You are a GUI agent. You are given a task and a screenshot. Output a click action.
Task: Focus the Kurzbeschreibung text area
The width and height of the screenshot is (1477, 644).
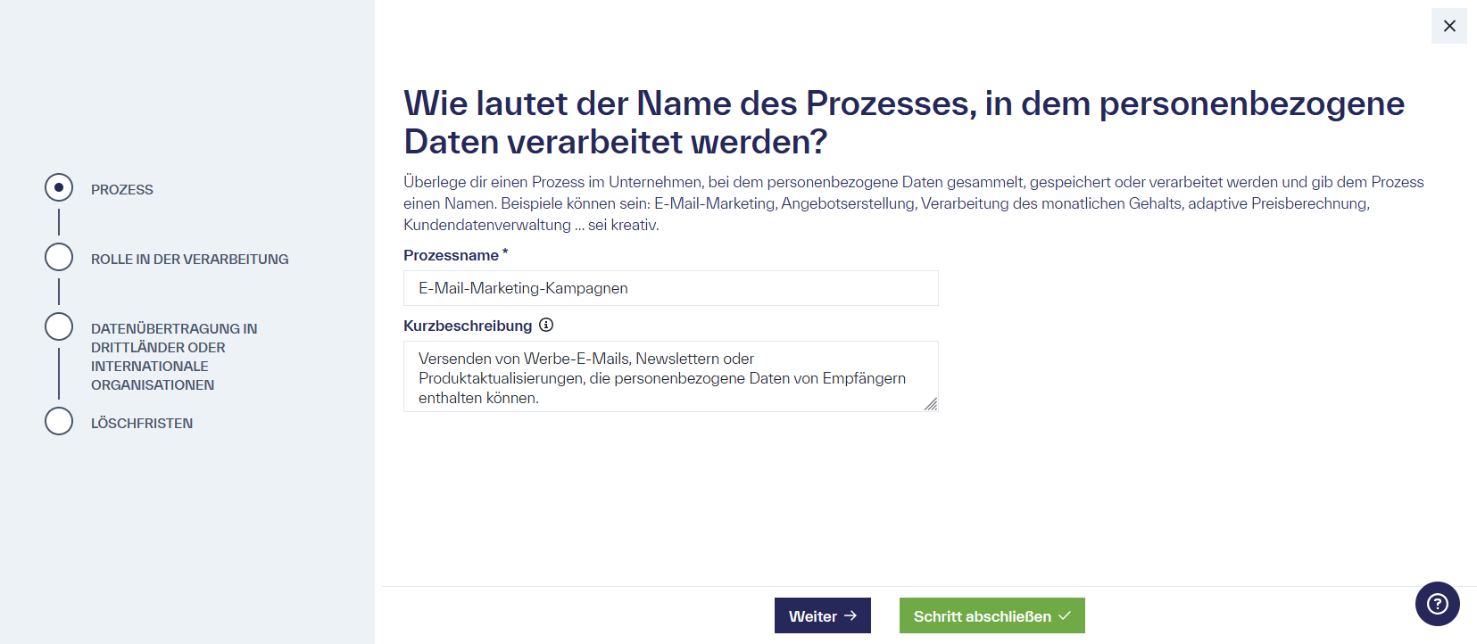pyautogui.click(x=671, y=376)
